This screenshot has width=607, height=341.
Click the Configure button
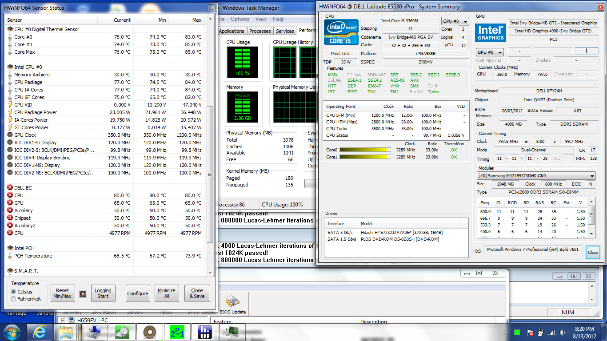click(x=138, y=293)
